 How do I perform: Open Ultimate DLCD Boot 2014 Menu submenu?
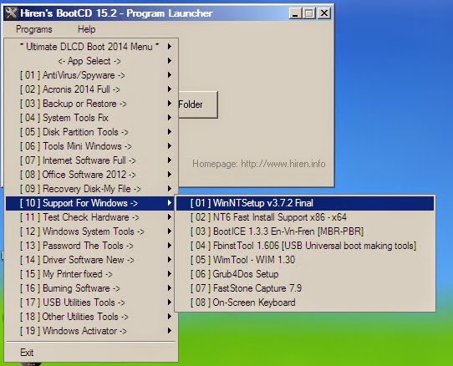coord(90,47)
